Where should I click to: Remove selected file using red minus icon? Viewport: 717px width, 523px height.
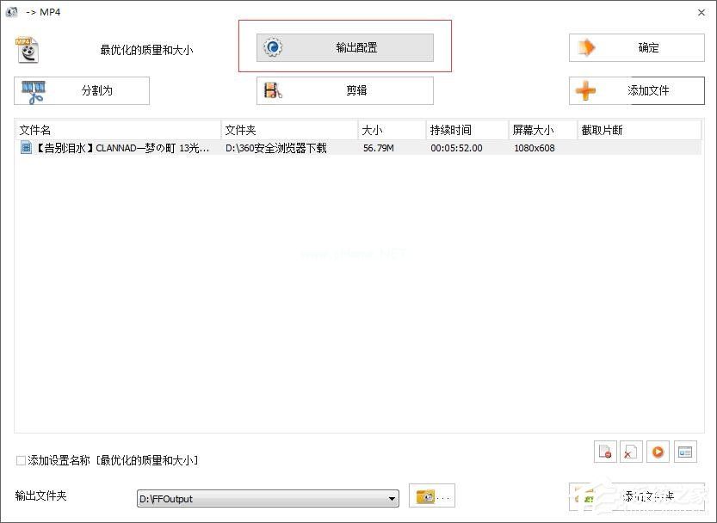(x=605, y=451)
